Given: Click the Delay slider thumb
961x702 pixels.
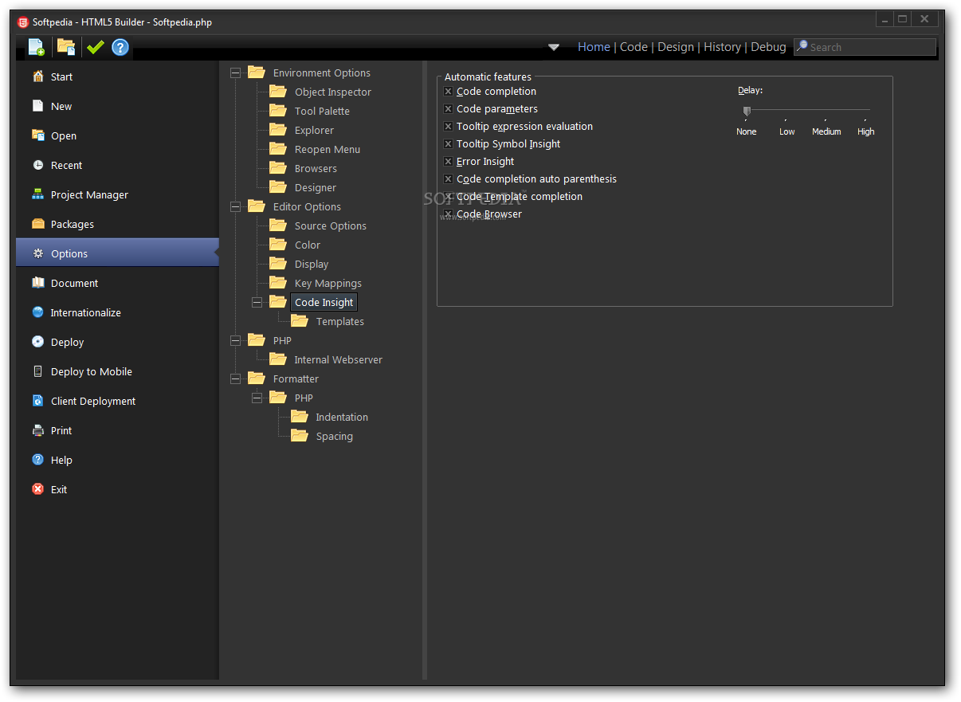Looking at the screenshot, I should coord(747,111).
